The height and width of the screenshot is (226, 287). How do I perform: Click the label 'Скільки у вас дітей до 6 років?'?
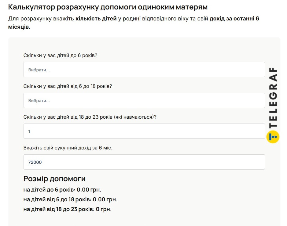point(60,56)
